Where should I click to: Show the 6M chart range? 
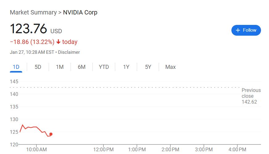[82, 67]
